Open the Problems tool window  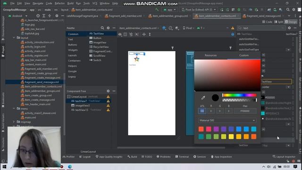(x=164, y=157)
